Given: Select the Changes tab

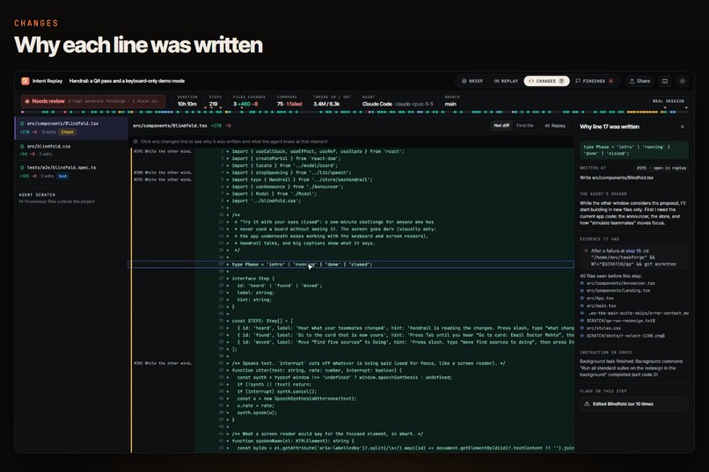Looking at the screenshot, I should (x=546, y=81).
